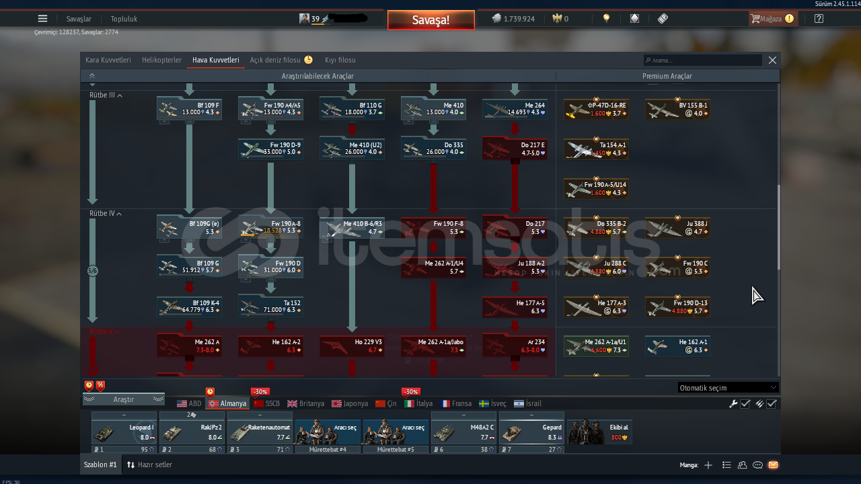Screen dimensions: 861x484
Task: Open the Topluluk menu
Action: [x=124, y=19]
